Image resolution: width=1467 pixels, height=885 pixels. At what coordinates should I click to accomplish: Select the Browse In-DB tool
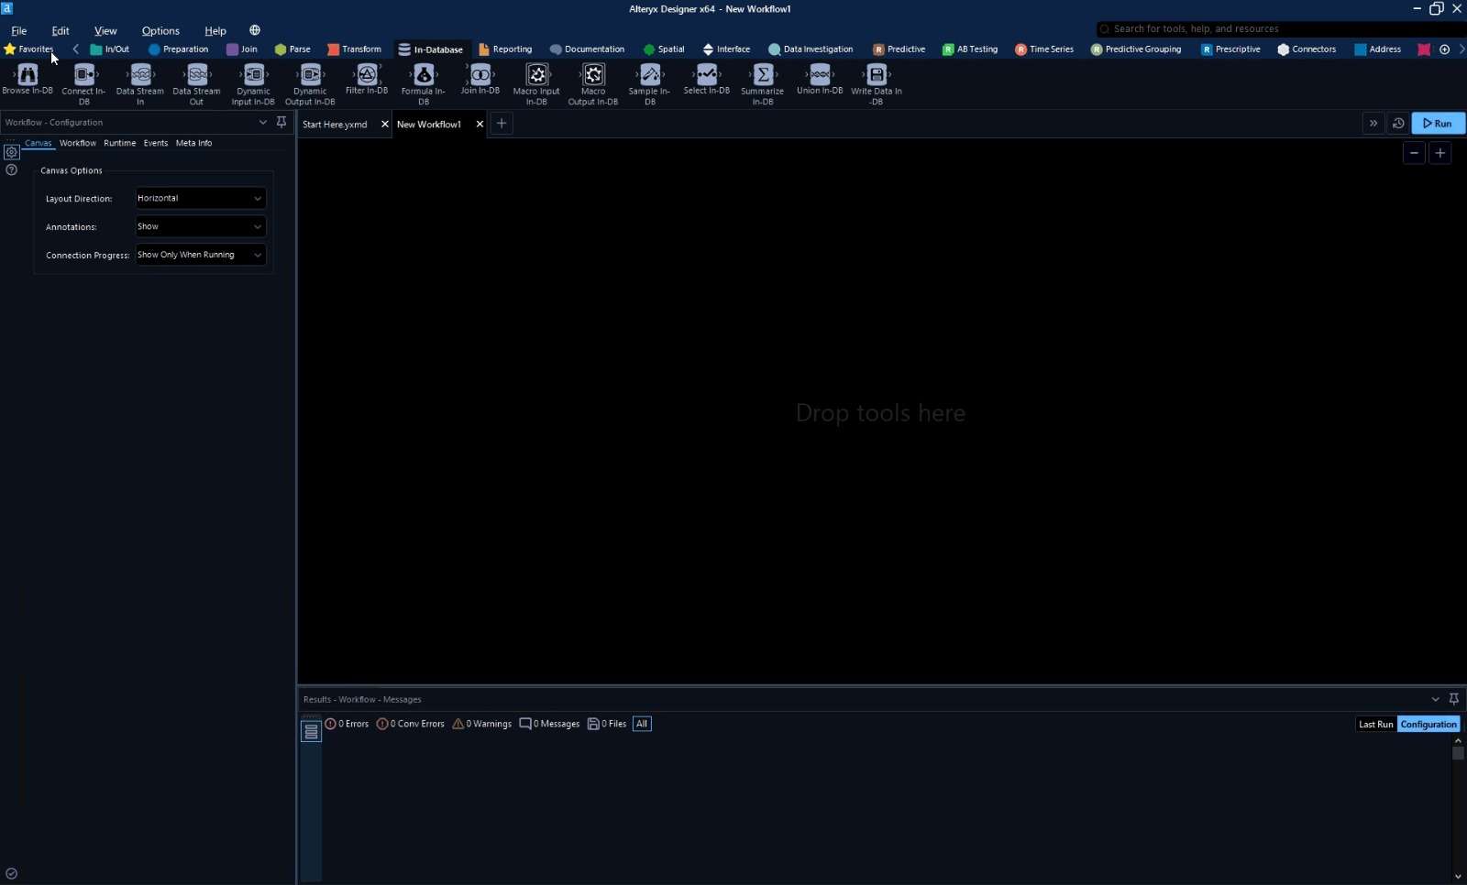28,79
